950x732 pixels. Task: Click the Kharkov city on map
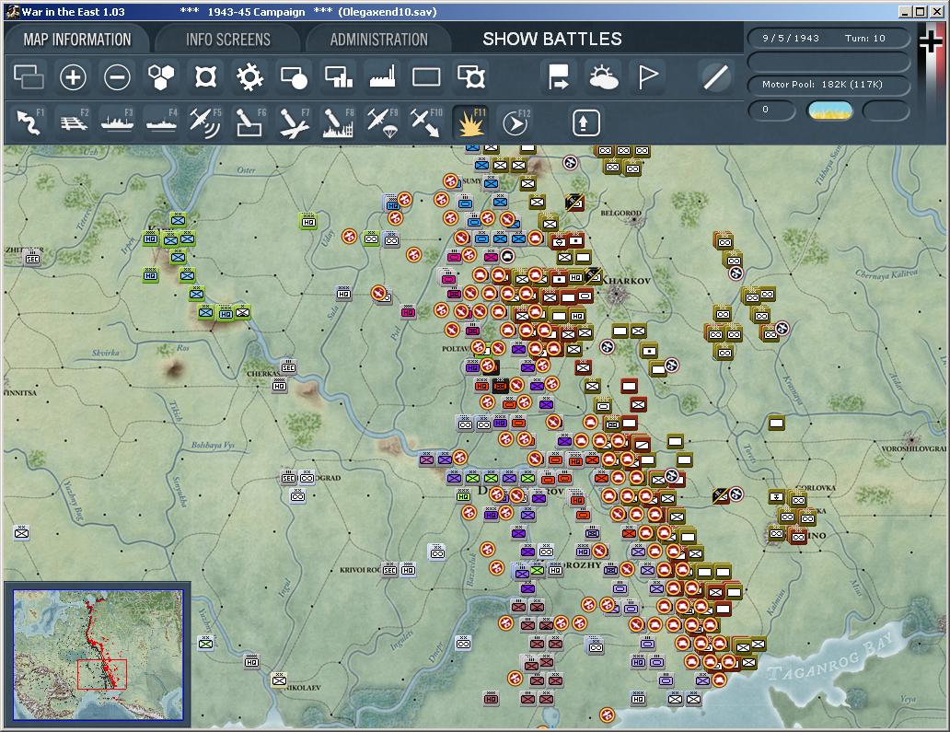617,296
